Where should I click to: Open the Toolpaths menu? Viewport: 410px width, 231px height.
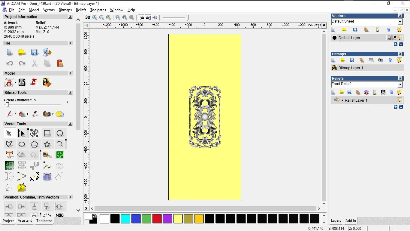click(98, 10)
